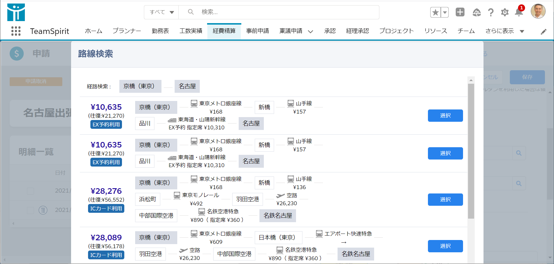Click 浜松町 station box
The width and height of the screenshot is (554, 264).
[148, 199]
